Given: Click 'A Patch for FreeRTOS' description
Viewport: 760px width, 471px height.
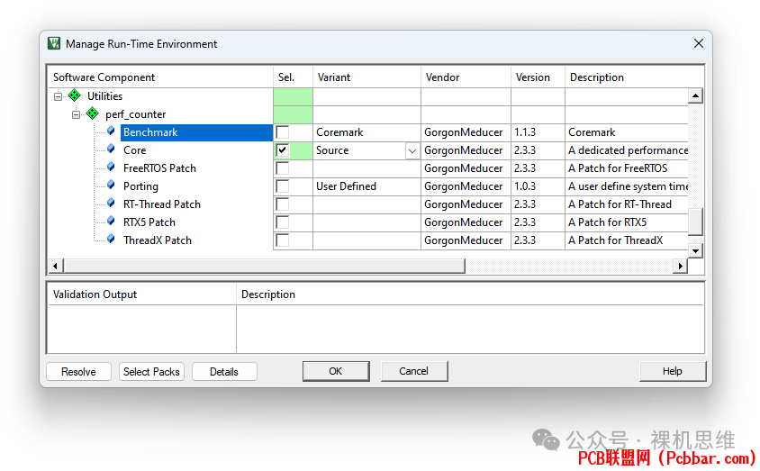Looking at the screenshot, I should click(x=618, y=168).
